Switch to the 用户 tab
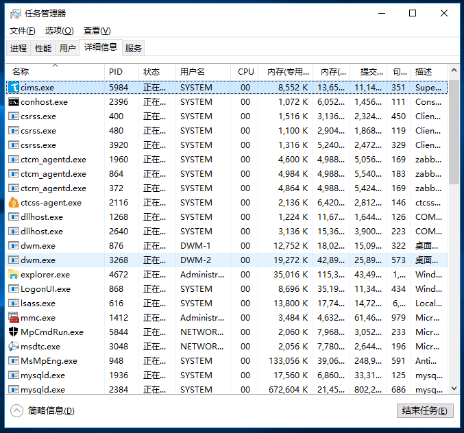 pyautogui.click(x=67, y=48)
